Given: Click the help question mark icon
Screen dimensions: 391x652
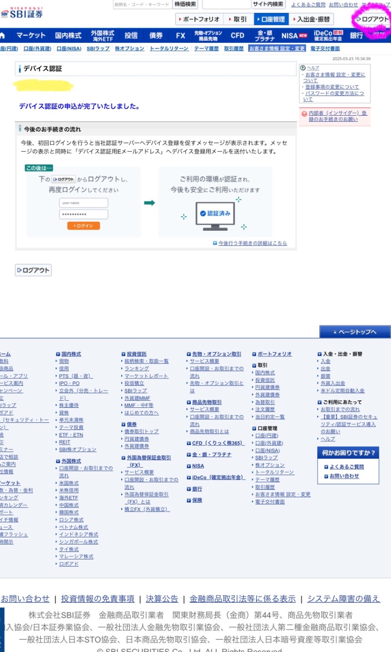Looking at the screenshot, I should click(302, 68).
